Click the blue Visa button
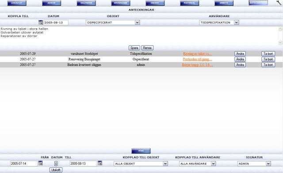The width and height of the screenshot is (283, 173). (141, 151)
